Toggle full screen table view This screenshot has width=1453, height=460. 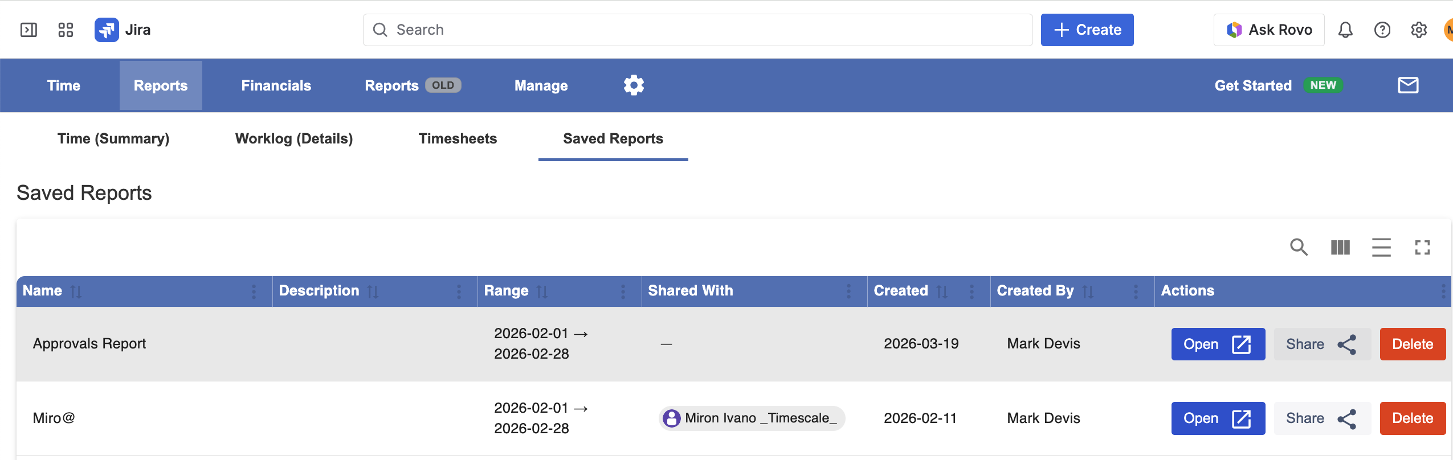[1422, 247]
